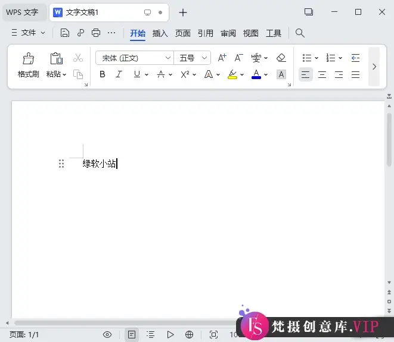Toggle character shading gray A
The image size is (394, 342).
click(x=281, y=74)
